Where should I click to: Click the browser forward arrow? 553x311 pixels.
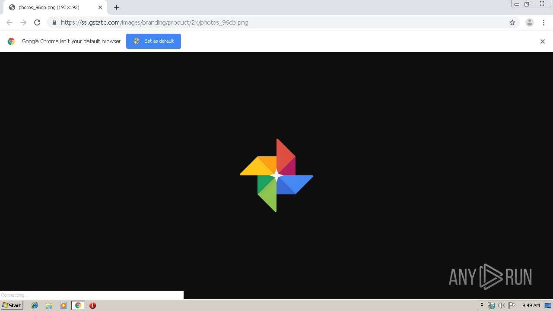coord(23,22)
